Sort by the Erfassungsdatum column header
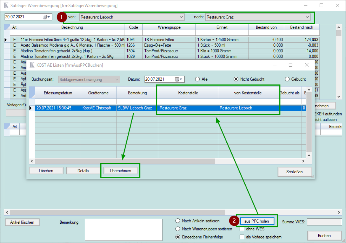This screenshot has height=243, width=346. [58, 93]
